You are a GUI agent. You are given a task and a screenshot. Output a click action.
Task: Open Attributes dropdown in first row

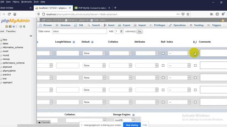point(147,53)
